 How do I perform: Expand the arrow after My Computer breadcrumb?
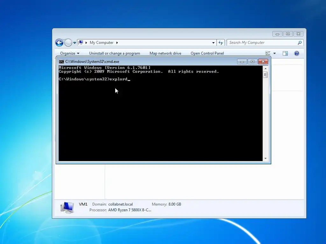click(117, 43)
